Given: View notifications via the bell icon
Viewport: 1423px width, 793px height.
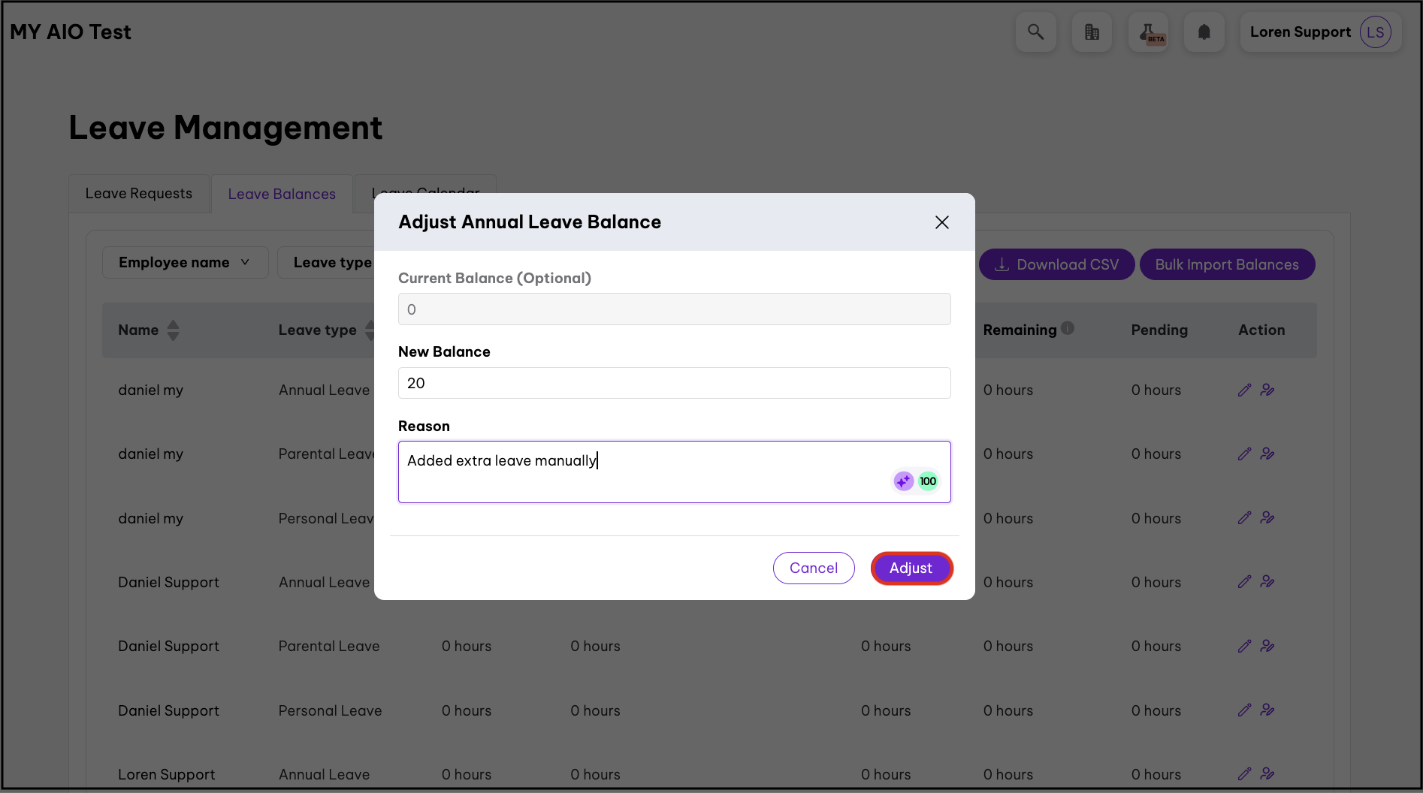Looking at the screenshot, I should point(1204,32).
